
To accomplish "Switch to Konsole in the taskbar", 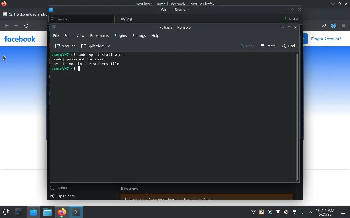I will tap(76, 212).
